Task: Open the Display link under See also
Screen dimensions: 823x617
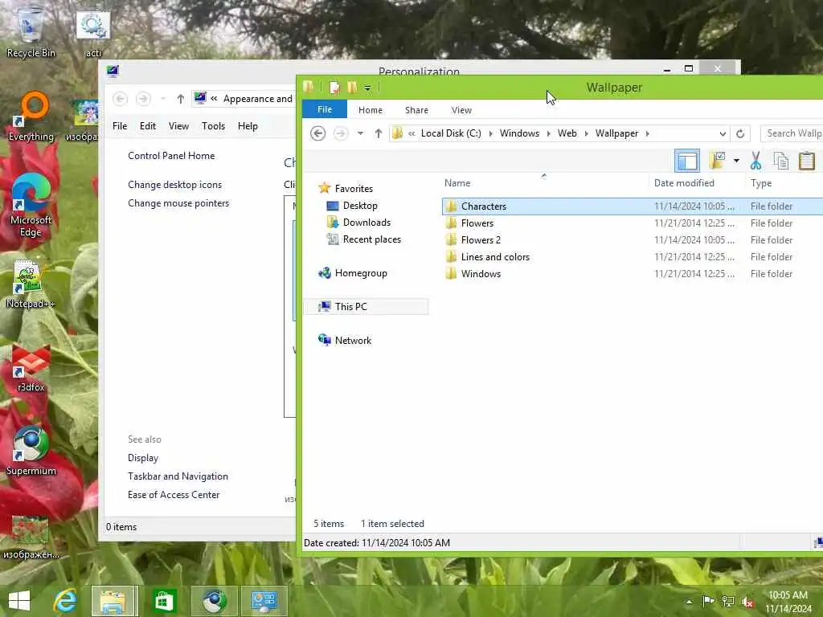Action: tap(143, 457)
